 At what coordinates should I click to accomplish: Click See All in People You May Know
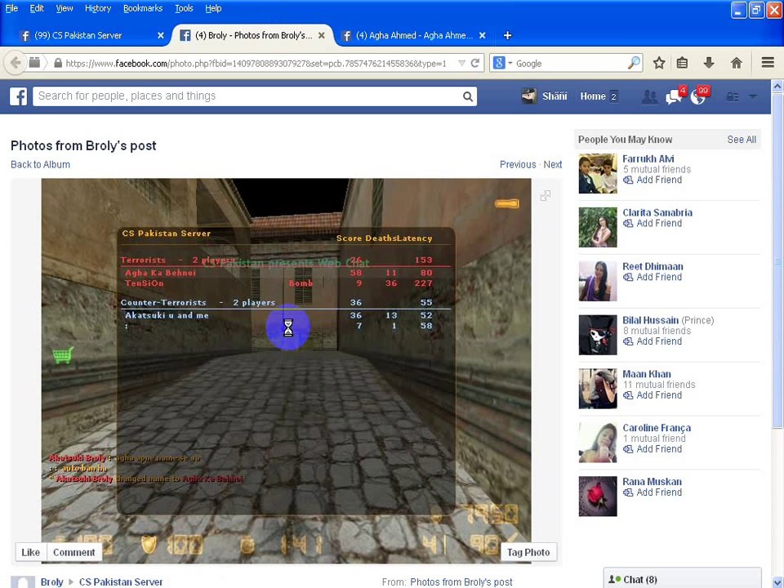(x=741, y=140)
